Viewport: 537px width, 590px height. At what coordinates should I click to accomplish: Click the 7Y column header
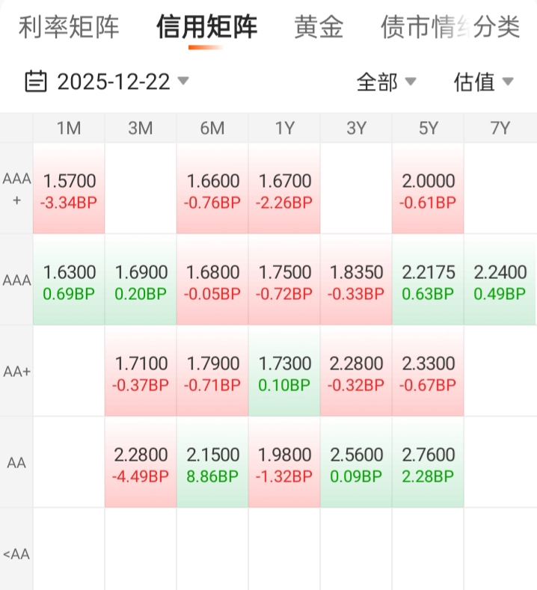pos(500,128)
